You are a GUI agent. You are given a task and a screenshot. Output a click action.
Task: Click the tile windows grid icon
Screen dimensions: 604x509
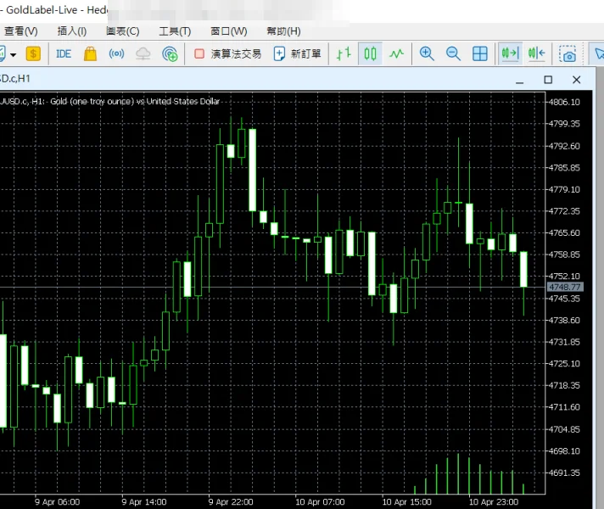[479, 53]
